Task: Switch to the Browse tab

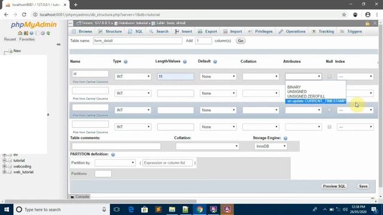Action: [x=82, y=32]
